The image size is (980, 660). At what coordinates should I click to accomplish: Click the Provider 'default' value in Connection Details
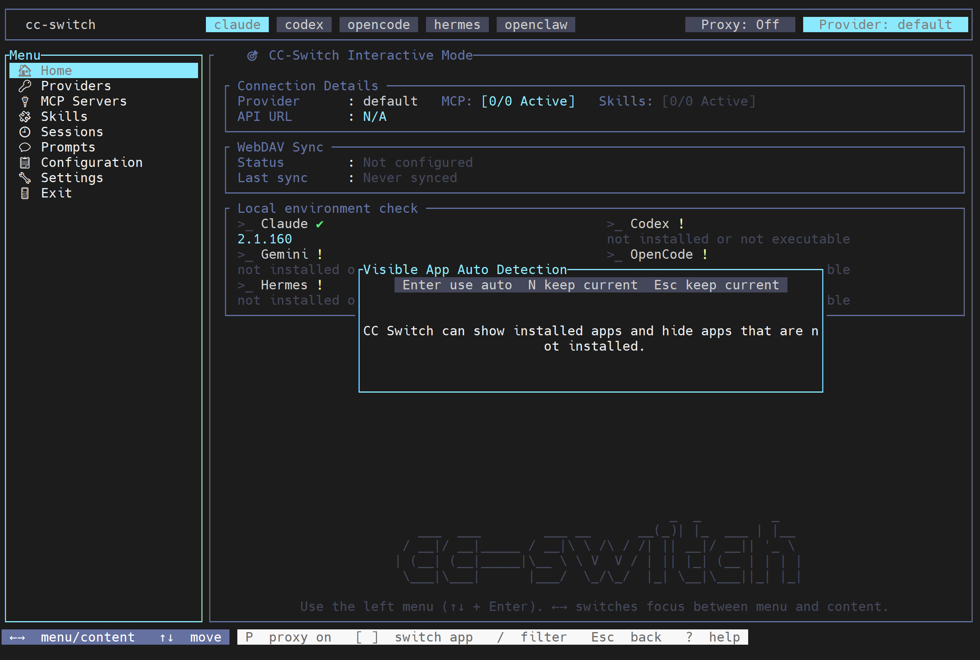pyautogui.click(x=391, y=101)
